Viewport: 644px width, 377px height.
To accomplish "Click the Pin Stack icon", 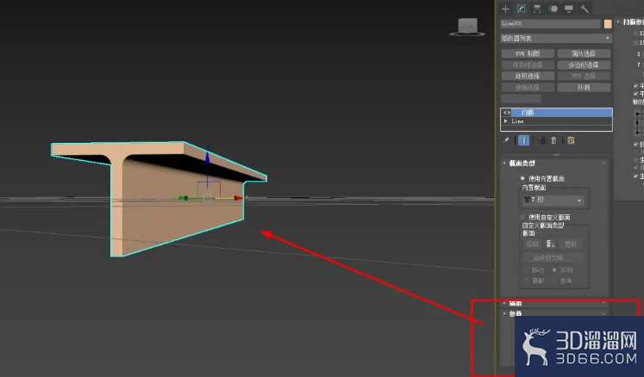I will tap(506, 140).
